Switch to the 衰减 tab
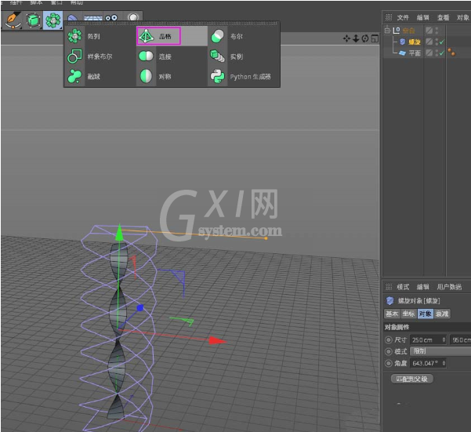Viewport: 471px width, 432px height. (442, 314)
